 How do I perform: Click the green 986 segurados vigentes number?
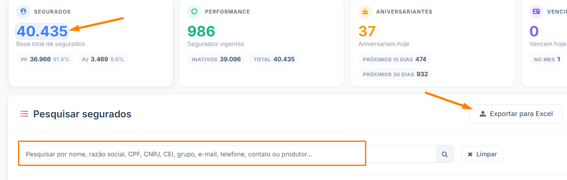[x=201, y=32]
